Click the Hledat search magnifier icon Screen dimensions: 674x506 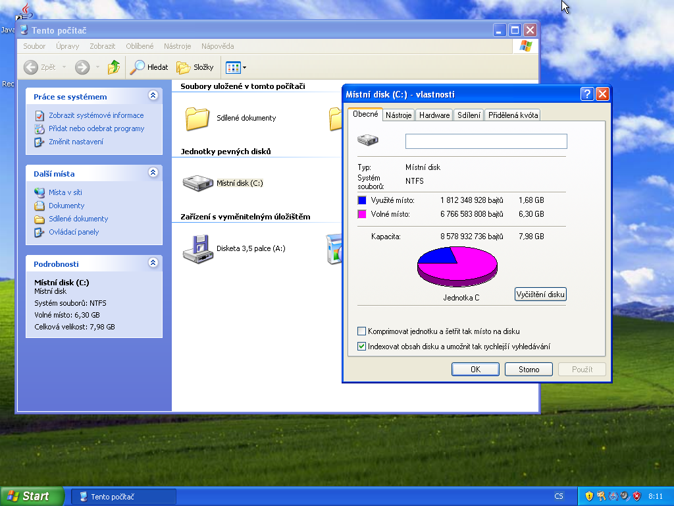(x=138, y=67)
